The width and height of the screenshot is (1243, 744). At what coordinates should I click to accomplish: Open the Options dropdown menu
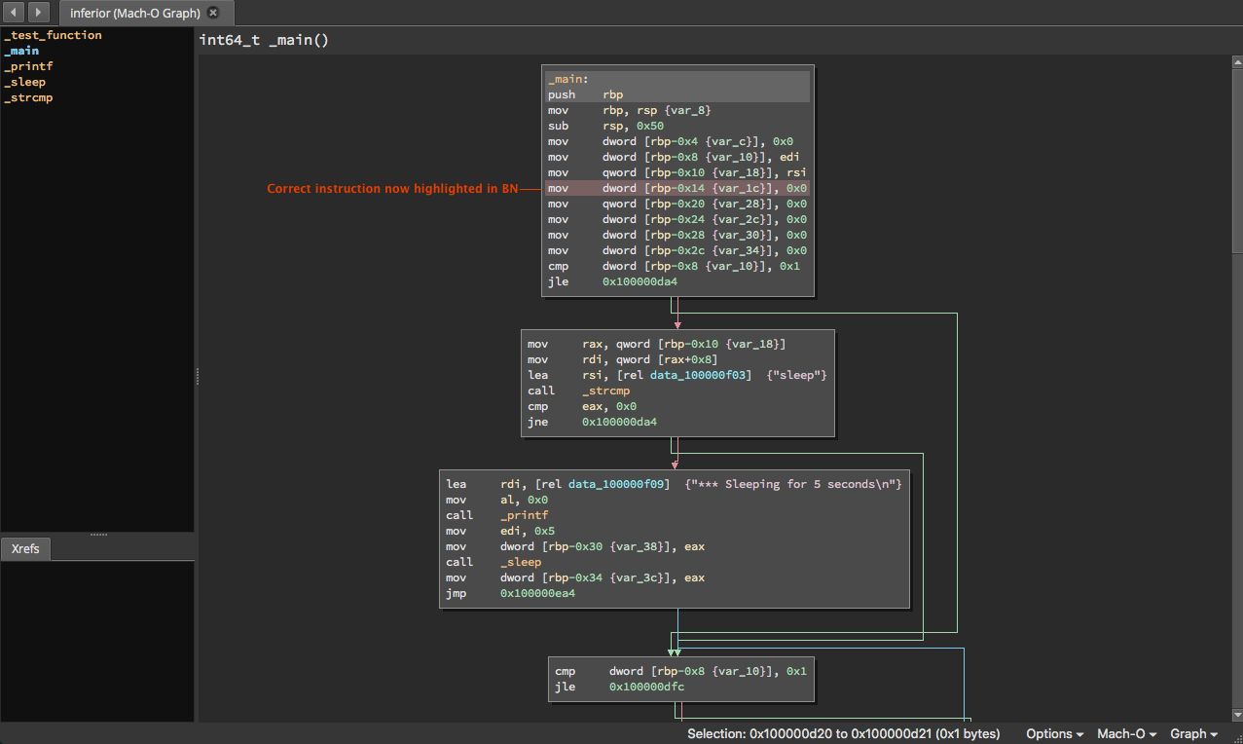point(1054,733)
